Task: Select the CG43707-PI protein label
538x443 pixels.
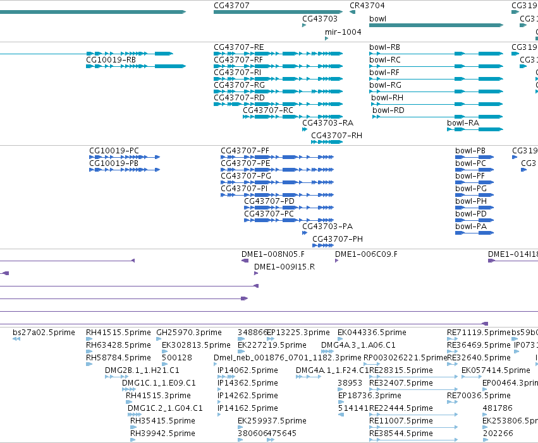Action: (x=244, y=189)
